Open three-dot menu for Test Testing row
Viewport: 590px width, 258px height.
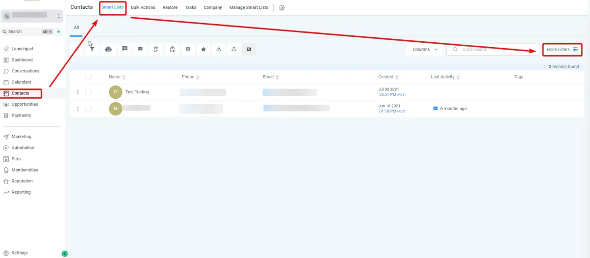coord(78,92)
